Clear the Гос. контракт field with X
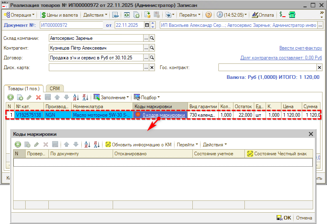327x224 pixels. (319, 67)
